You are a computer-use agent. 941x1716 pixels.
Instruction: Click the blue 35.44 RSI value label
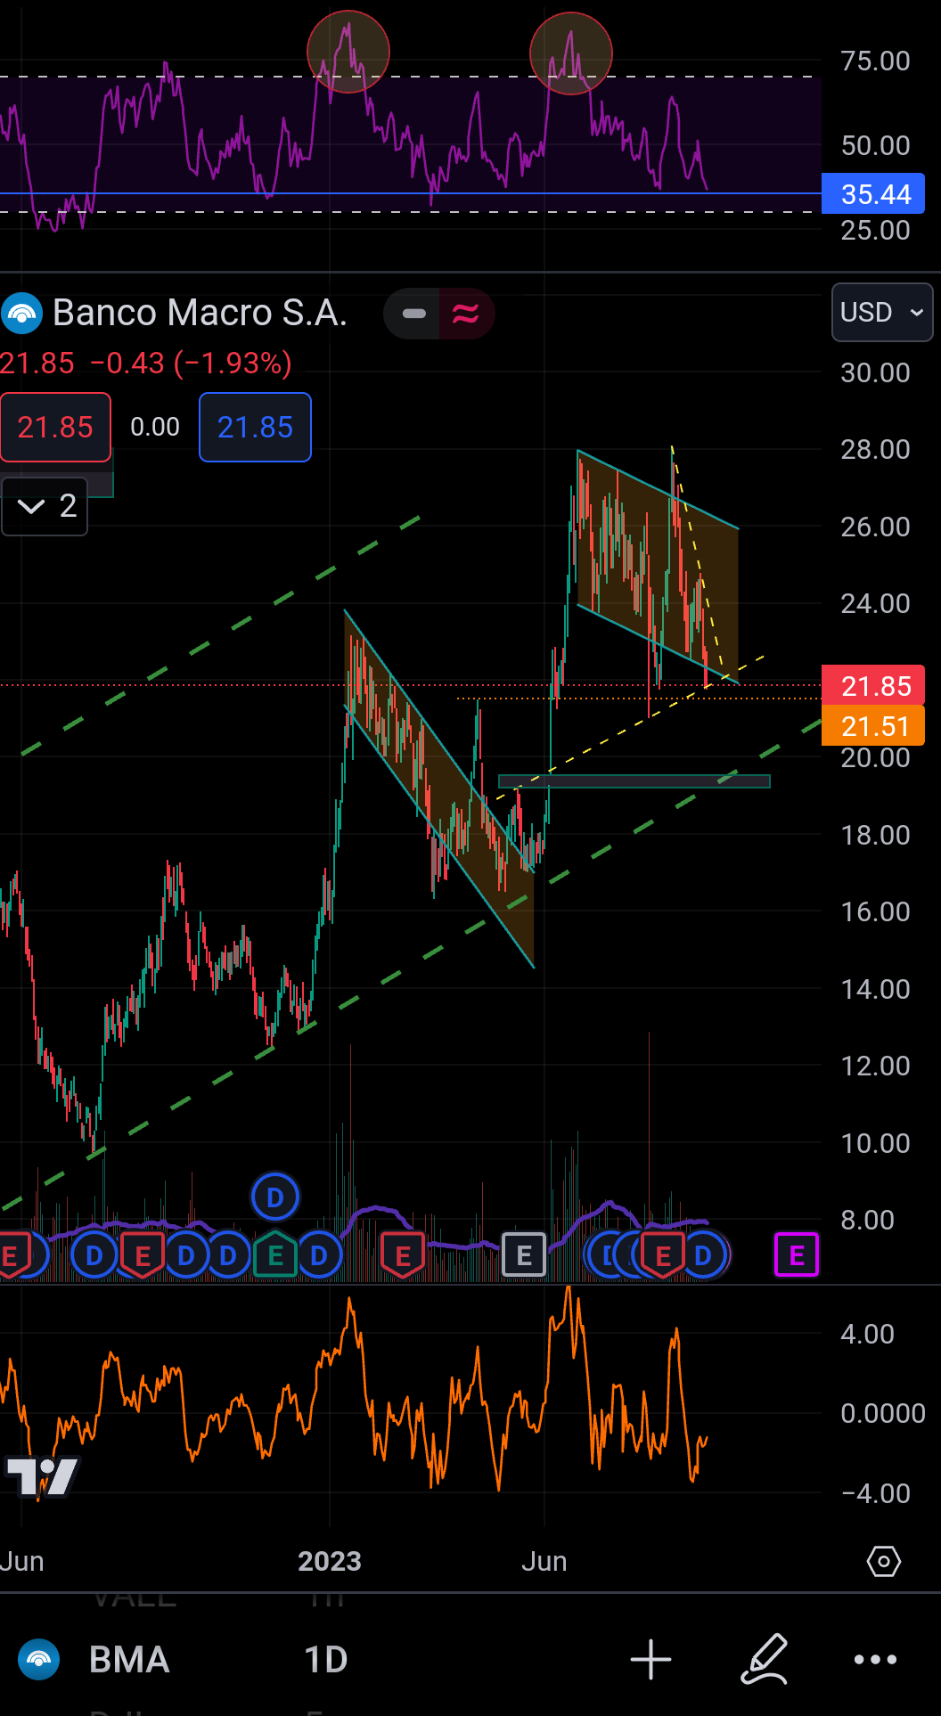pyautogui.click(x=875, y=194)
